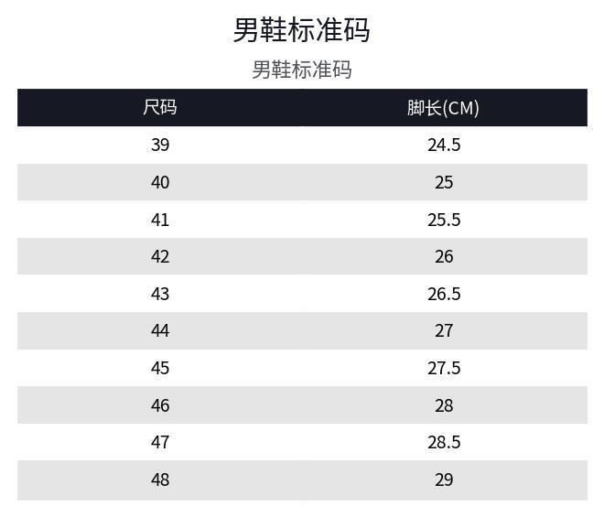Click the 26 foot length value

[443, 256]
